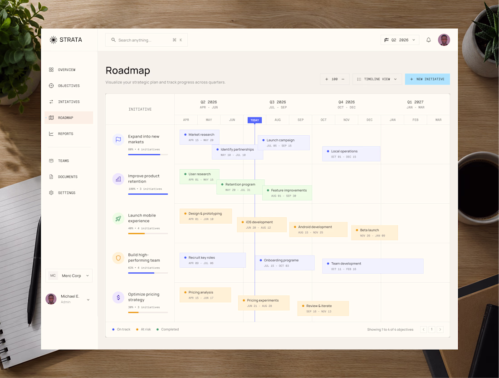499x378 pixels.
Task: Click flag icon for Expand into new markets
Action: click(118, 139)
